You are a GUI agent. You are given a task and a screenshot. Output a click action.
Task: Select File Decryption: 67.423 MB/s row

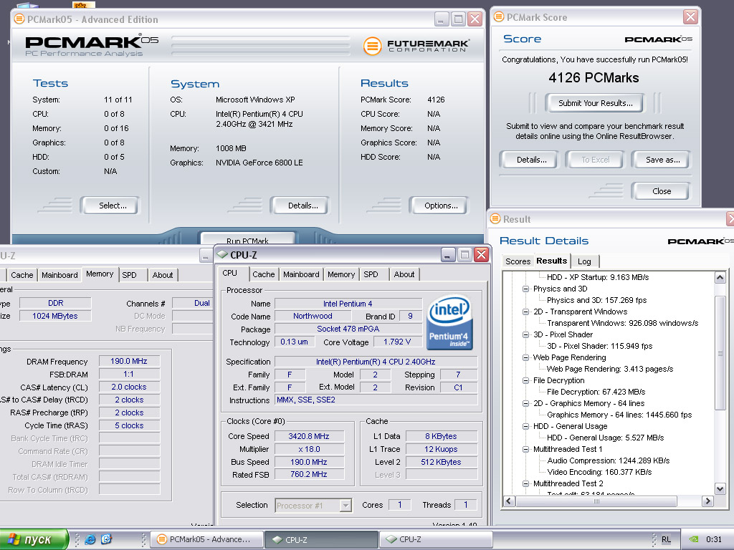[x=596, y=392]
